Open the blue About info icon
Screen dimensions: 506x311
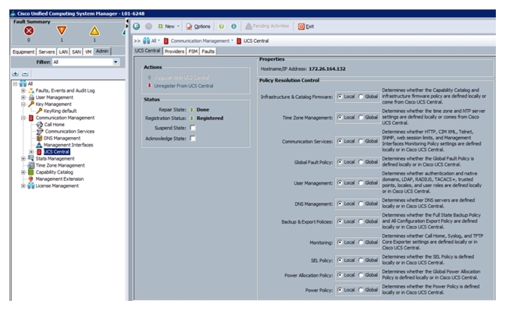(233, 27)
